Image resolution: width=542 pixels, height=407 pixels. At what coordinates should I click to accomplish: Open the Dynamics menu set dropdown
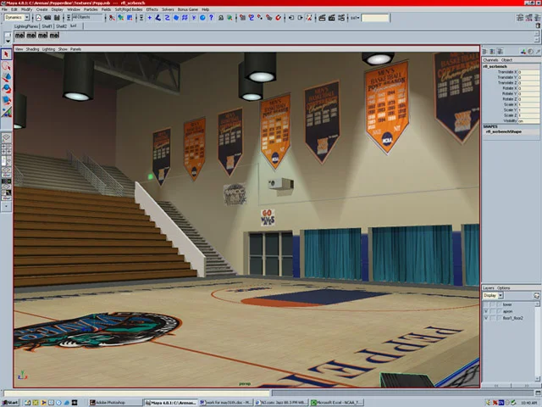(x=17, y=17)
